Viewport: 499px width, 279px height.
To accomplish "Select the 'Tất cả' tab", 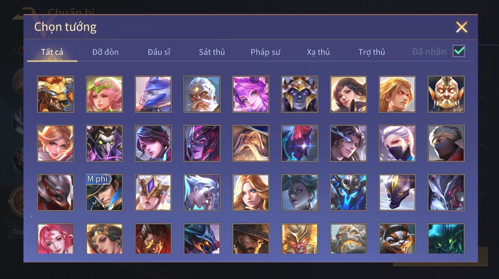I will pyautogui.click(x=52, y=52).
